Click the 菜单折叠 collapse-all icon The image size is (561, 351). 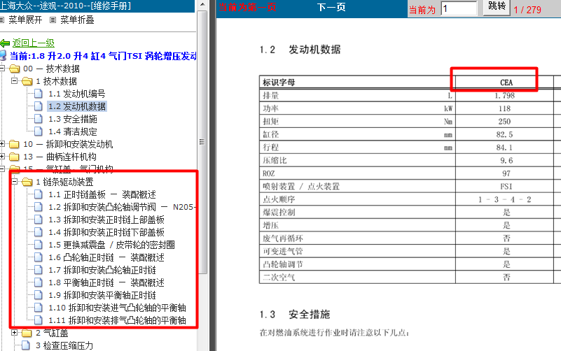tap(53, 20)
